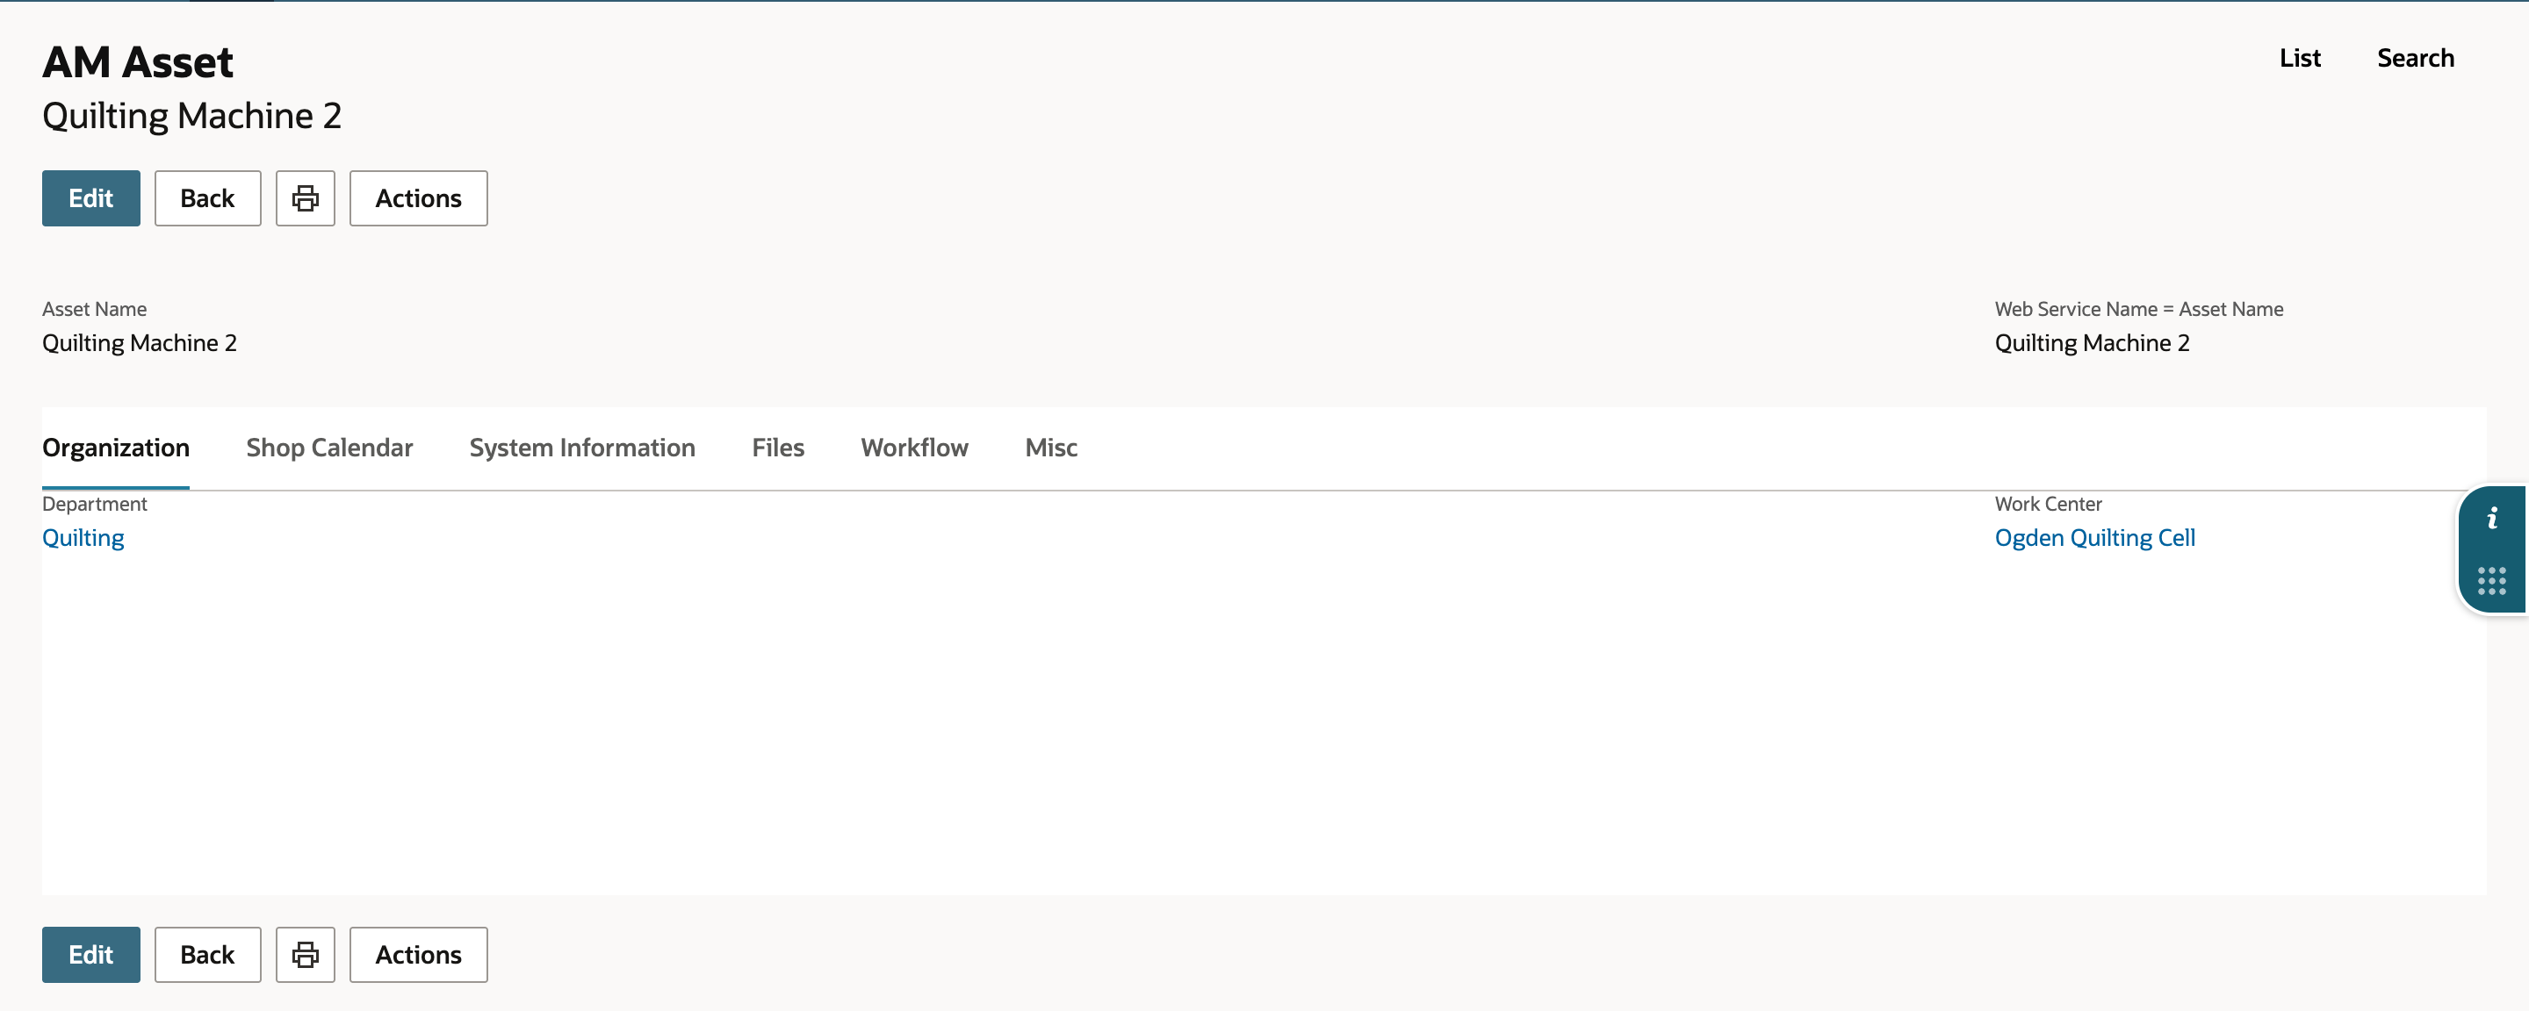Image resolution: width=2529 pixels, height=1011 pixels.
Task: Open the top Actions menu
Action: (x=418, y=198)
